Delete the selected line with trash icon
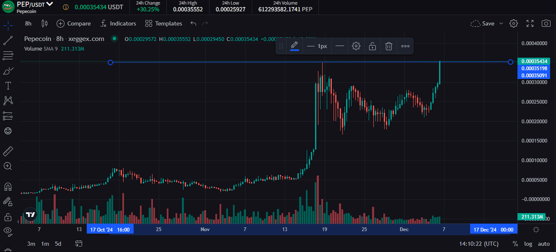 click(x=389, y=46)
